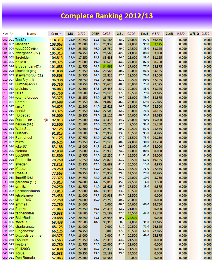Click the 2.BL column header
Screen dimensions: 214x260
tap(120, 34)
